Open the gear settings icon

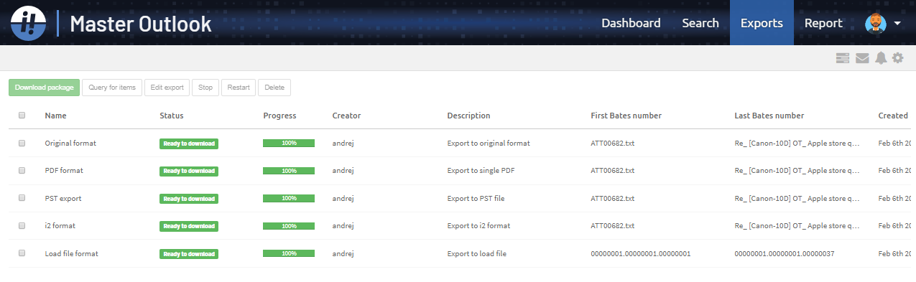coord(898,58)
